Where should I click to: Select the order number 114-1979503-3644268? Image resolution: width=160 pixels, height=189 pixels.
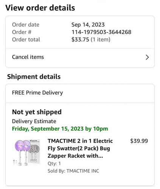(x=101, y=32)
